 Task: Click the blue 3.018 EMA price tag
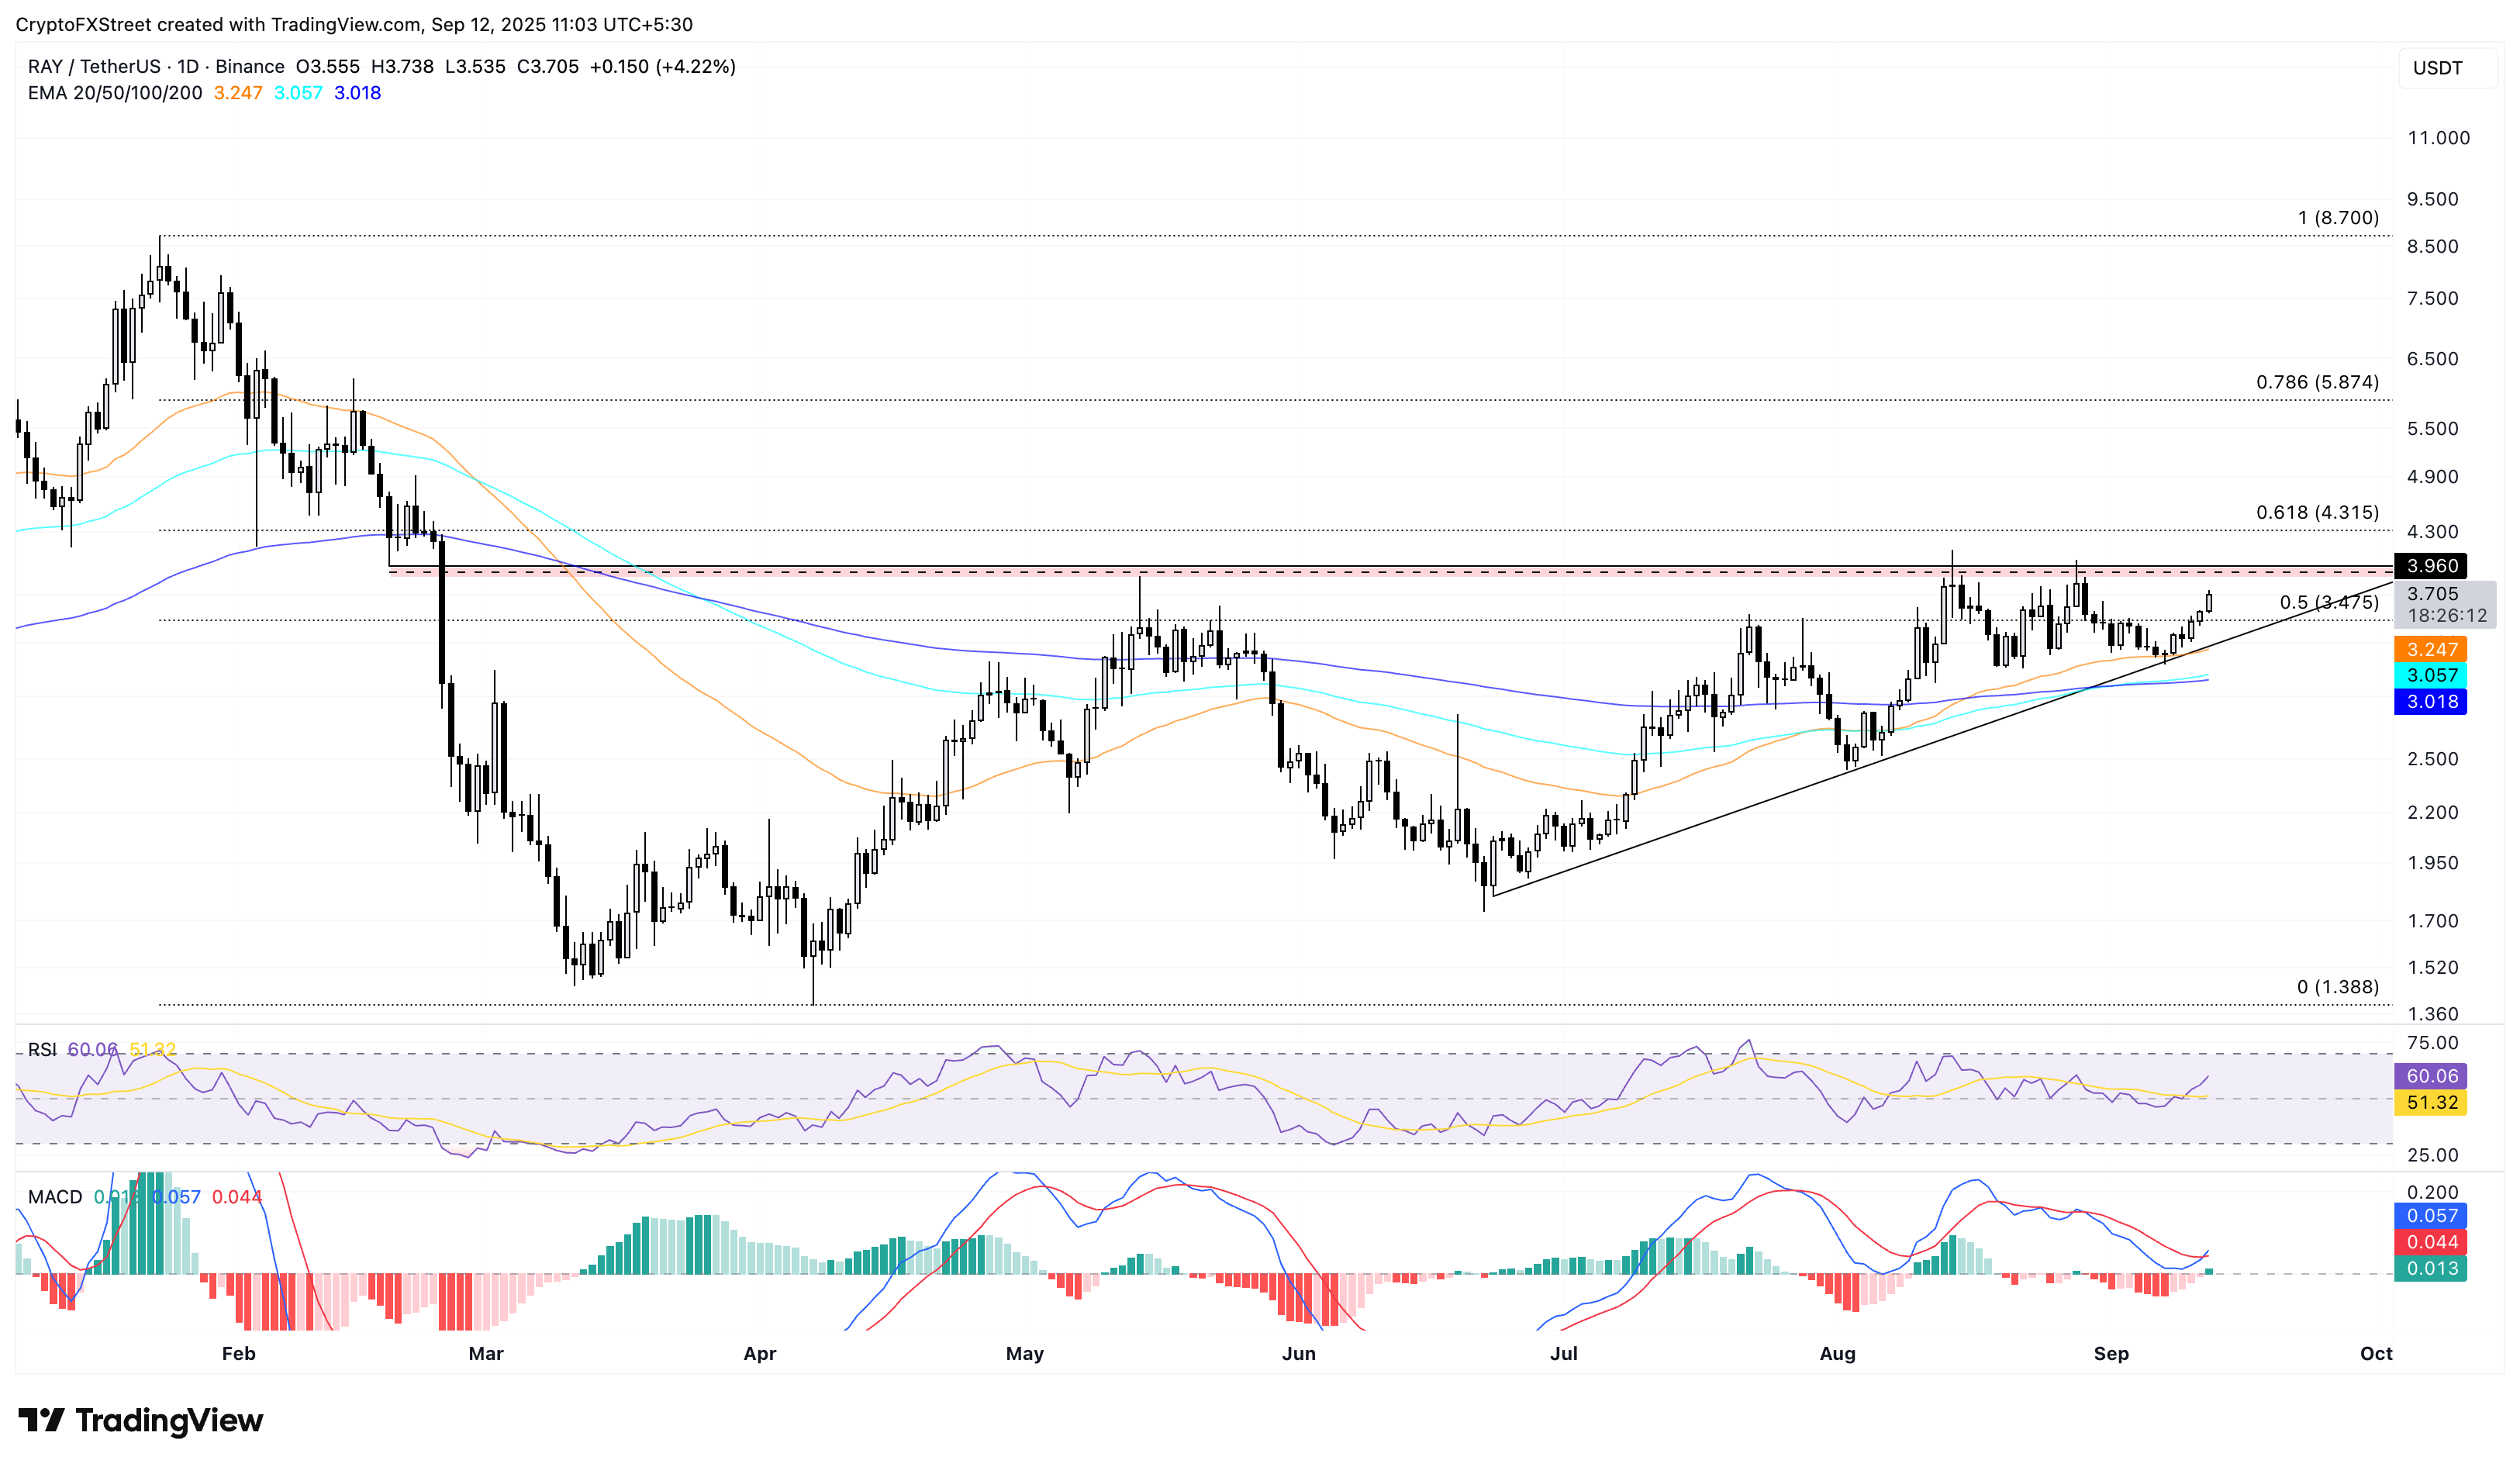pos(2431,701)
